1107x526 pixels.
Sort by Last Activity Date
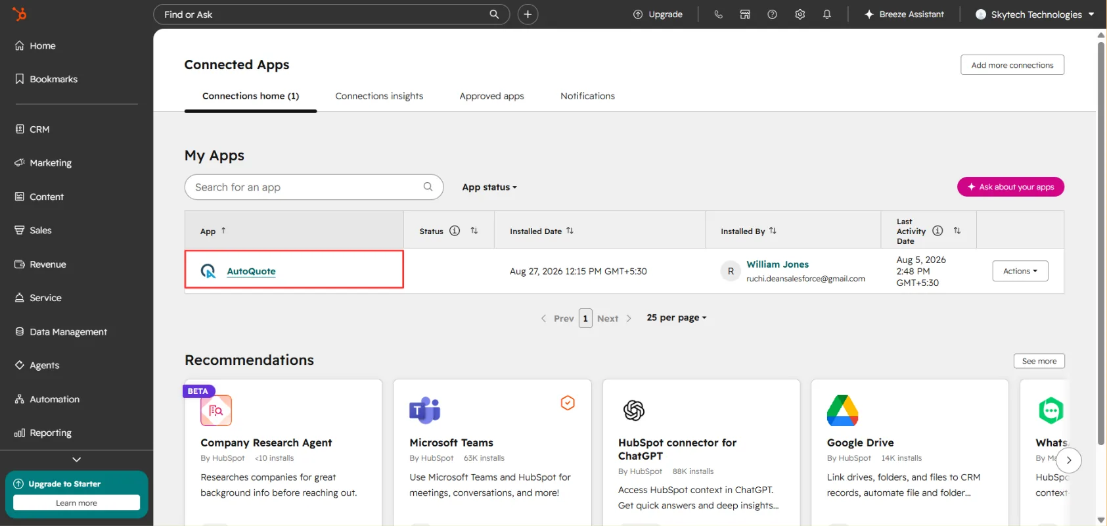(957, 231)
